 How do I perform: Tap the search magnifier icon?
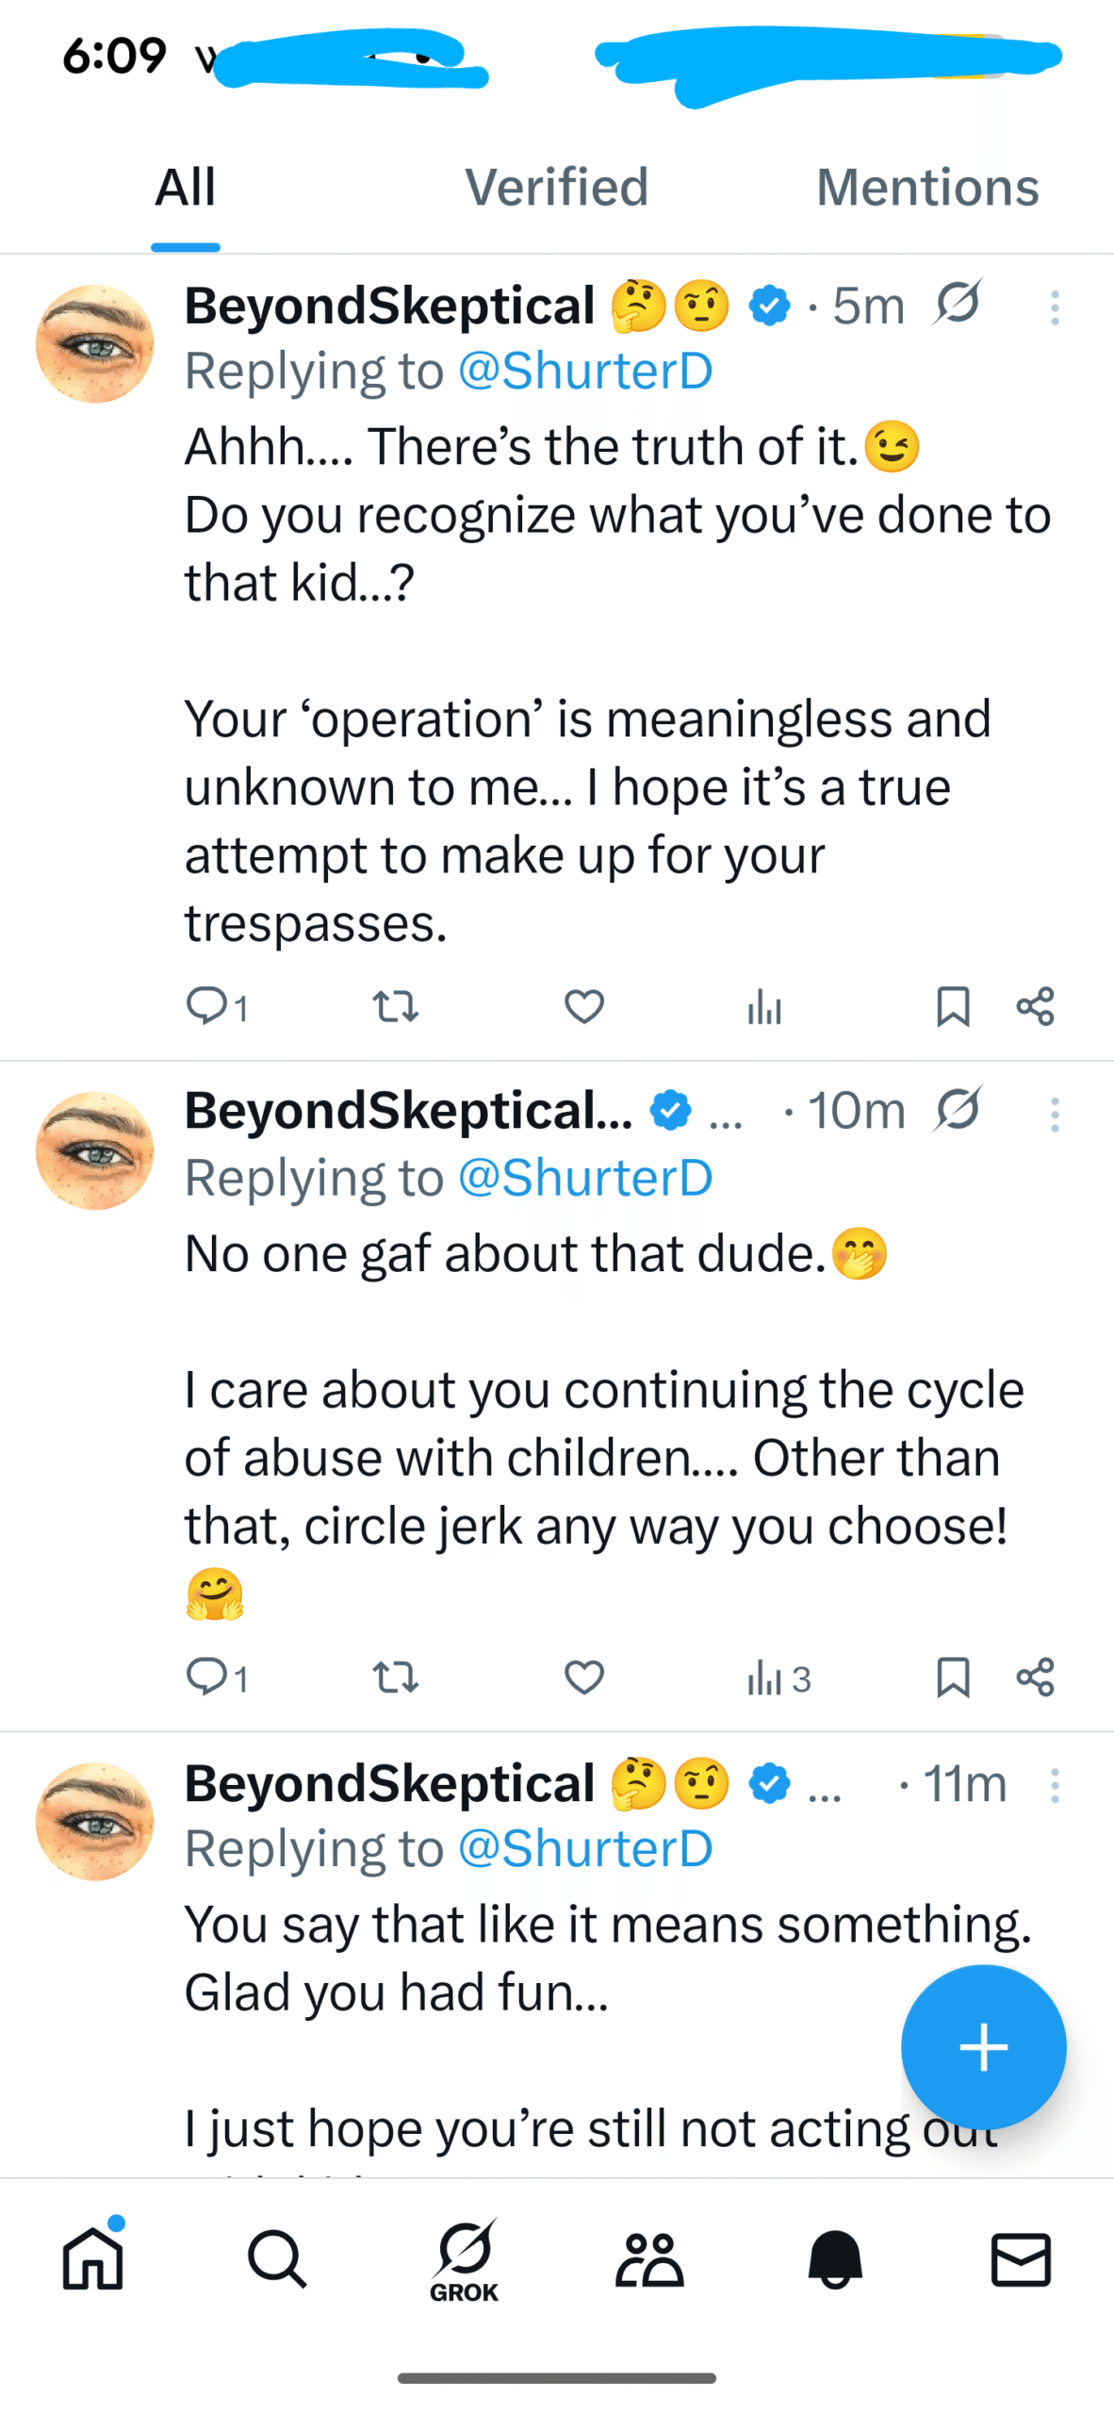click(276, 2259)
